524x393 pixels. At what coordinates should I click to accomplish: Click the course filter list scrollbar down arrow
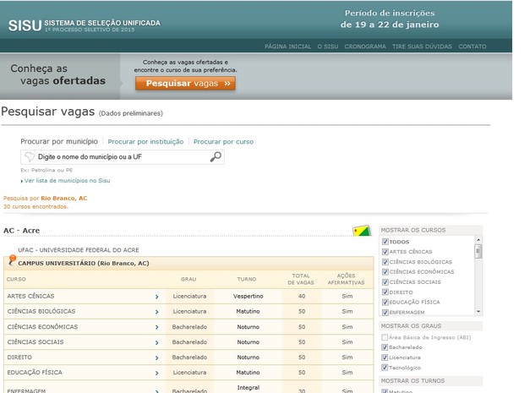[478, 311]
